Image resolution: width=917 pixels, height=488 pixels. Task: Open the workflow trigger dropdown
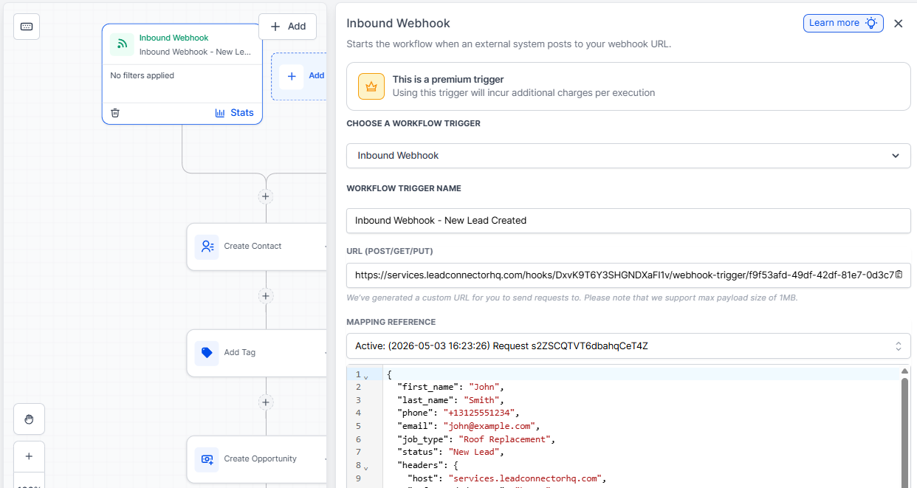(628, 156)
